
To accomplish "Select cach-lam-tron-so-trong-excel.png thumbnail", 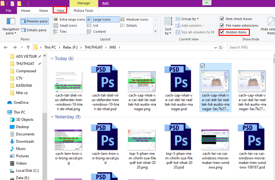I will coord(69,140).
